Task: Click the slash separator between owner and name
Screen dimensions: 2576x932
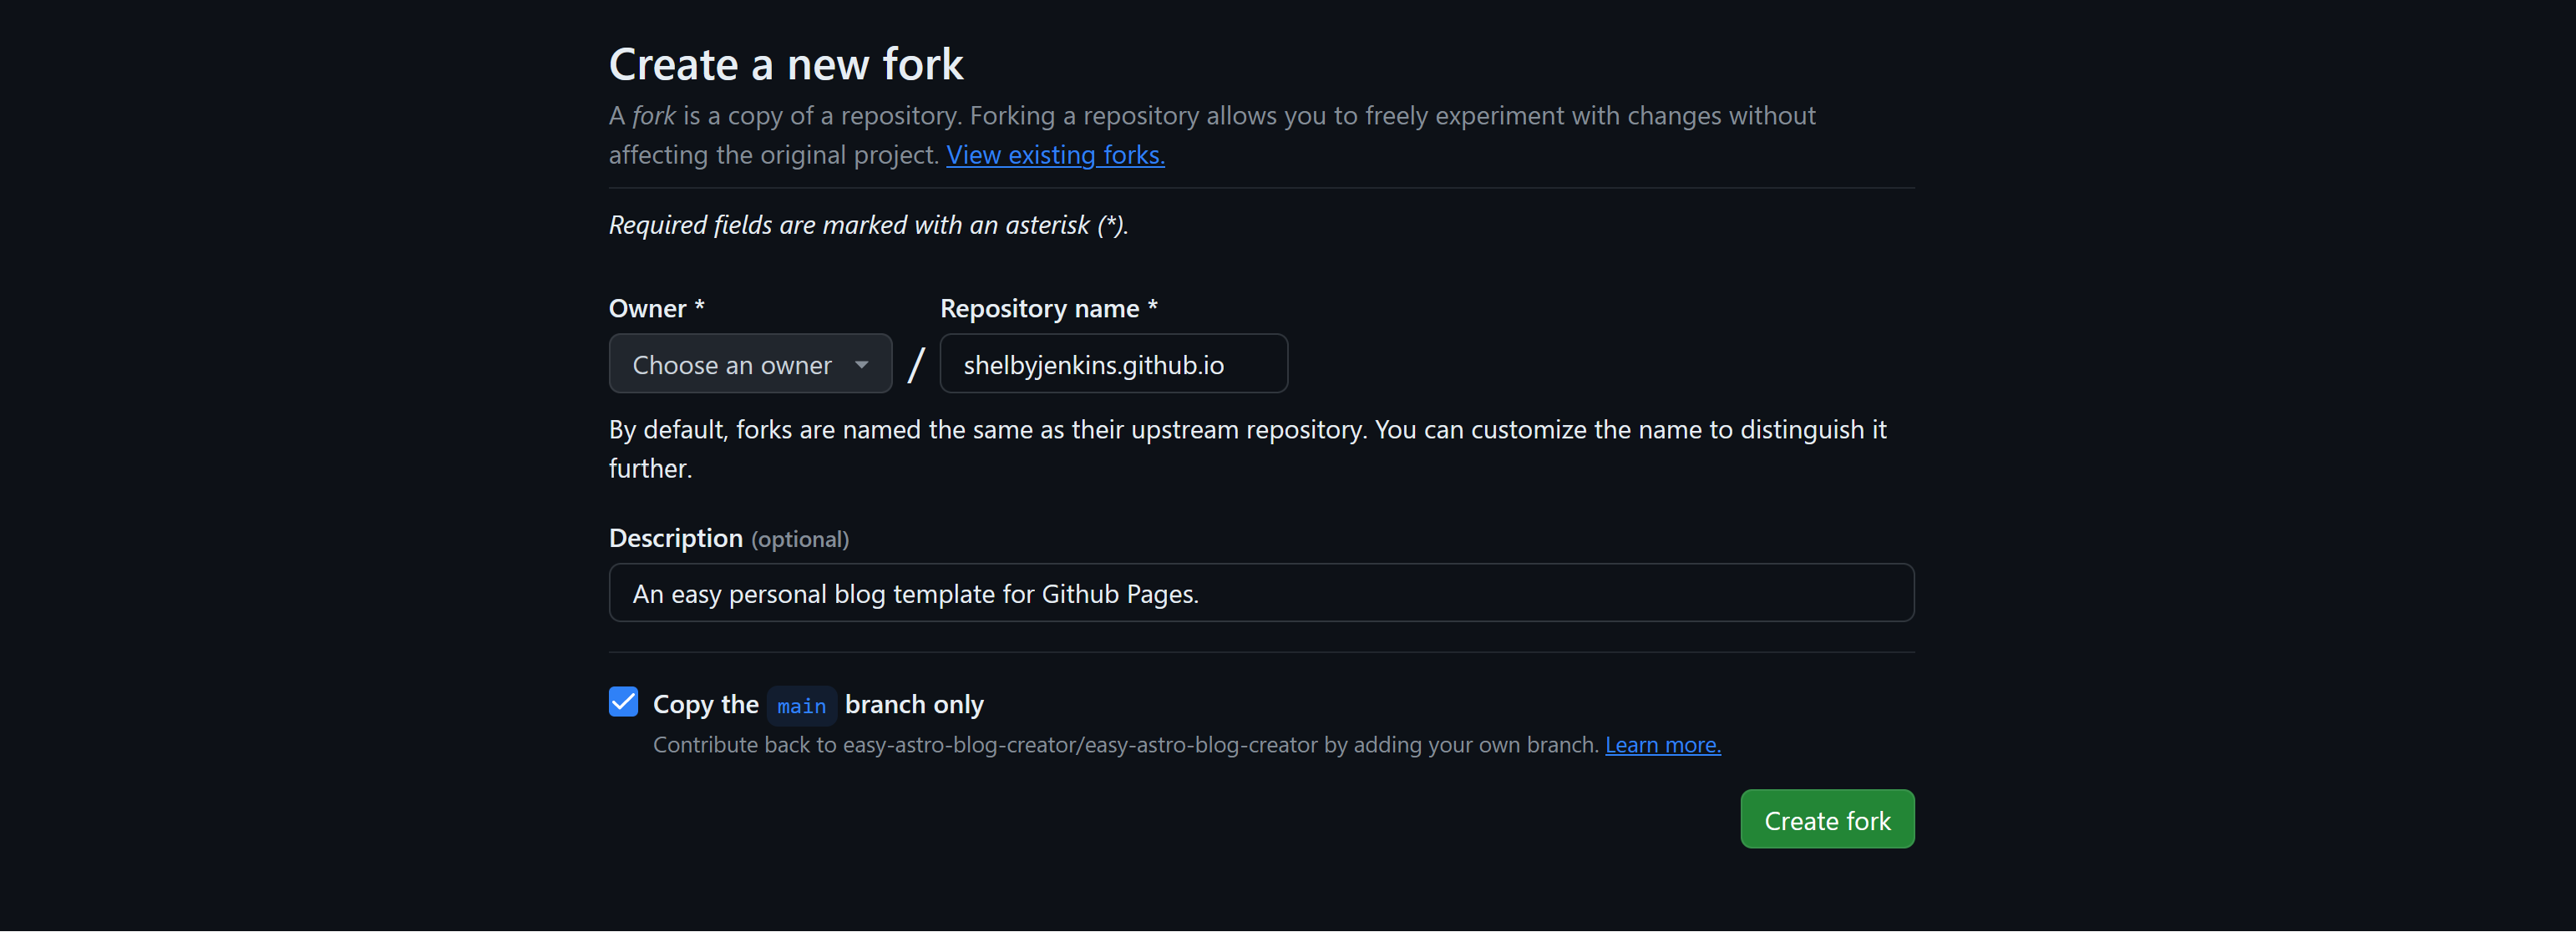Action: click(x=915, y=365)
